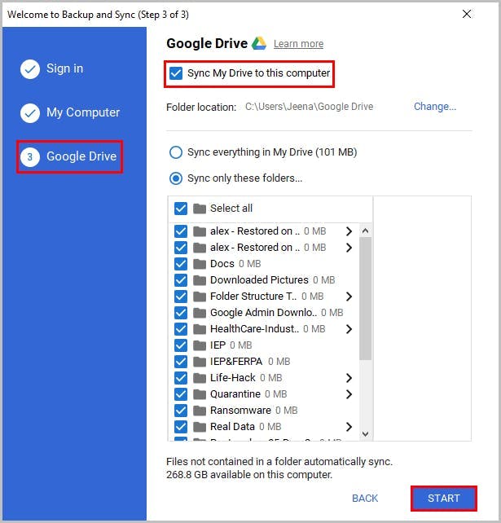The height and width of the screenshot is (523, 501).
Task: Click the Google Admin Downlo.. folder name
Action: pyautogui.click(x=263, y=313)
